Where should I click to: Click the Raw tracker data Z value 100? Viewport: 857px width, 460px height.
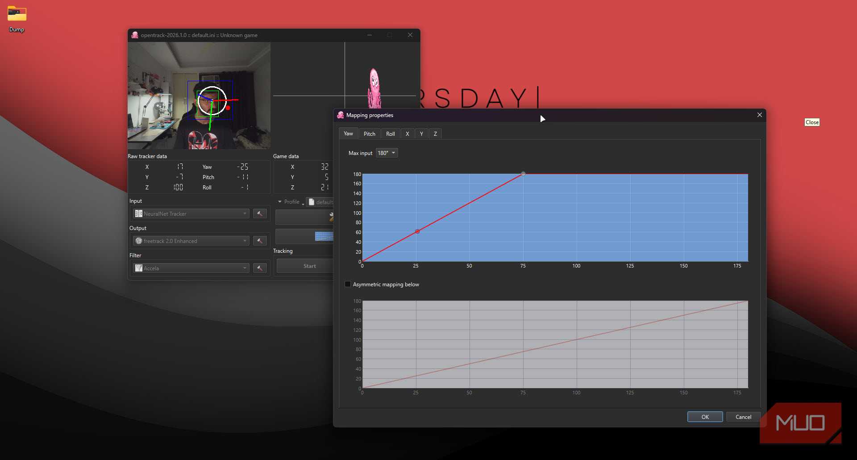178,187
